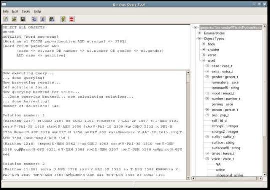The height and width of the screenshot is (190, 270).
Task: Select the surface : string row
Action: (x=223, y=143)
